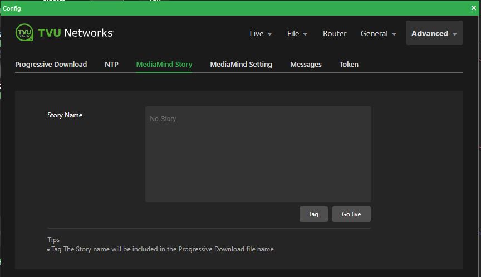481x277 pixels.
Task: Click the caret on the Advanced button
Action: click(455, 34)
